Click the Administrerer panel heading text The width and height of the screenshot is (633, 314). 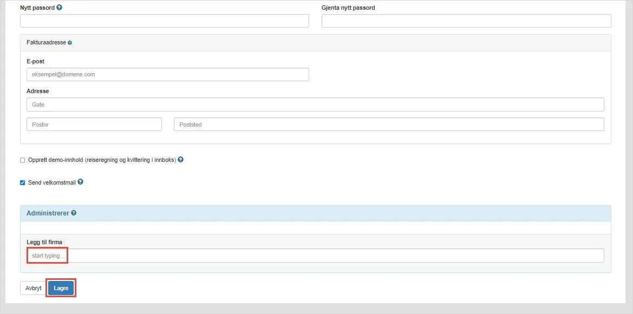(48, 213)
